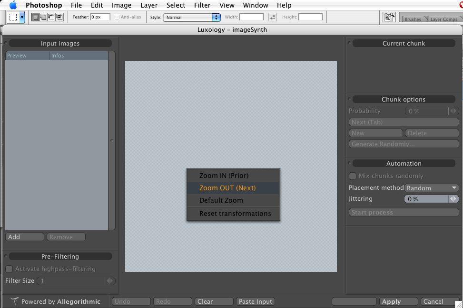This screenshot has width=463, height=308.
Task: Select the Intersect with selection mode icon
Action: pos(59,17)
